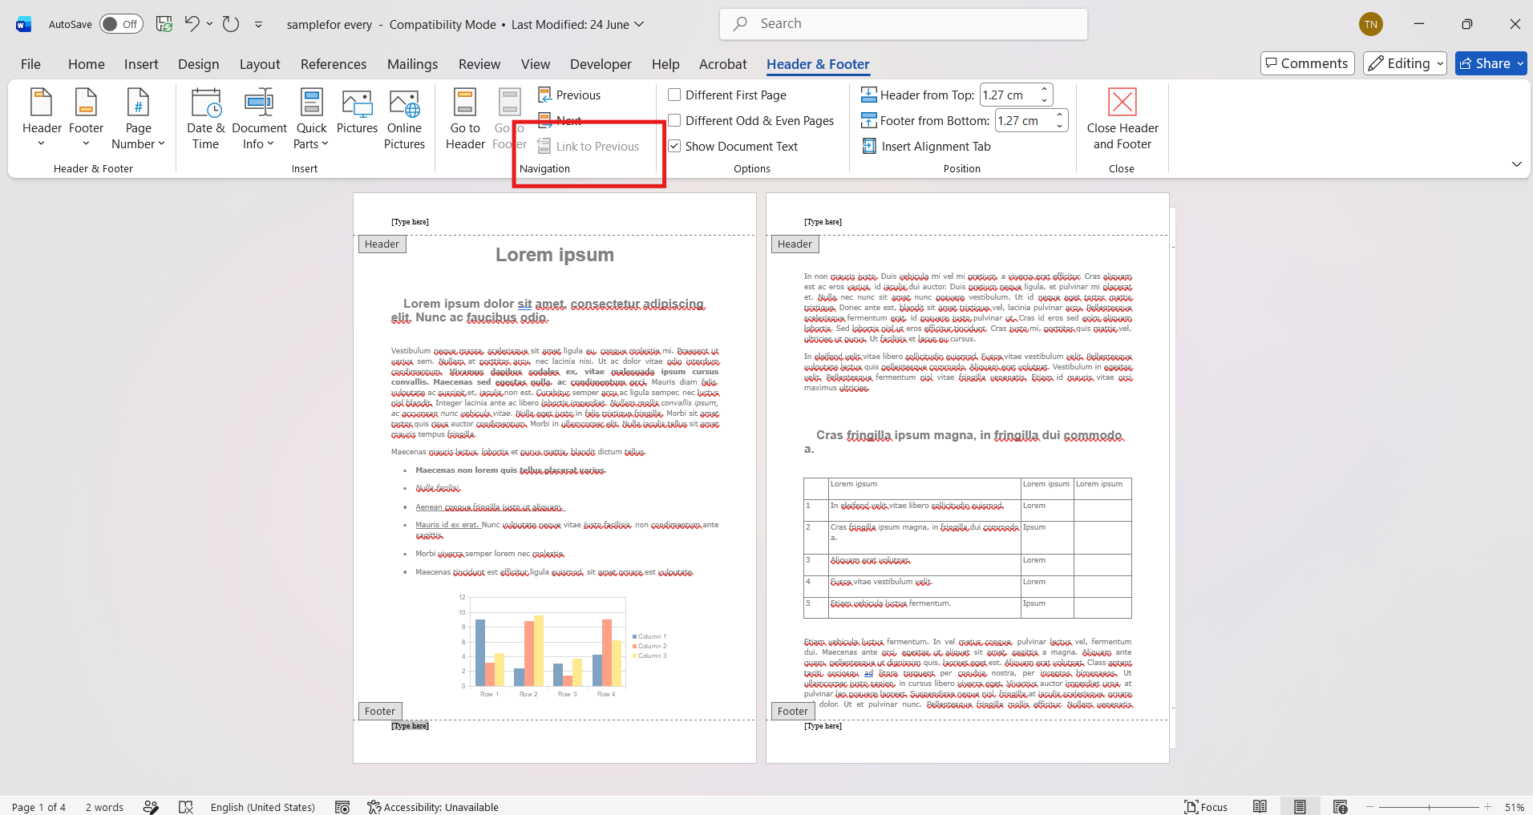Enable Focus mode
This screenshot has width=1533, height=815.
1206,807
